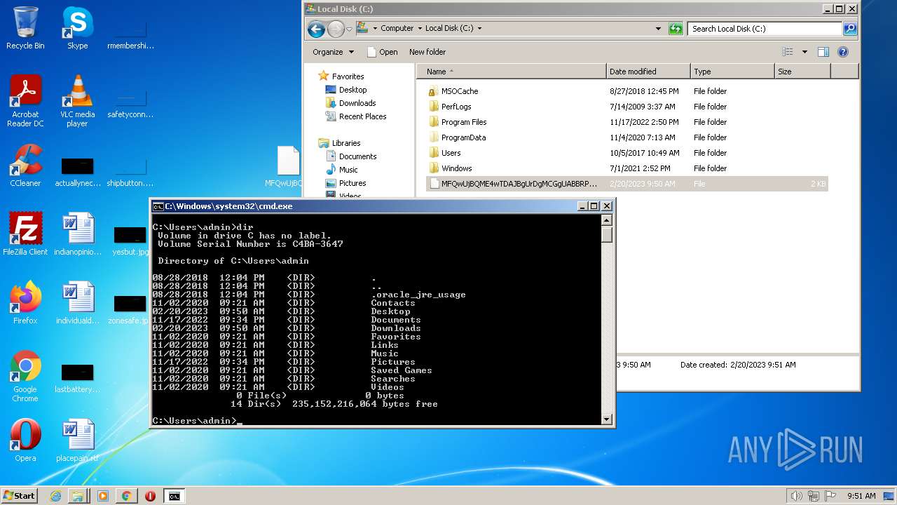Screen dimensions: 897x505
Task: Expand the Computer breadcrumb arrow
Action: (419, 29)
